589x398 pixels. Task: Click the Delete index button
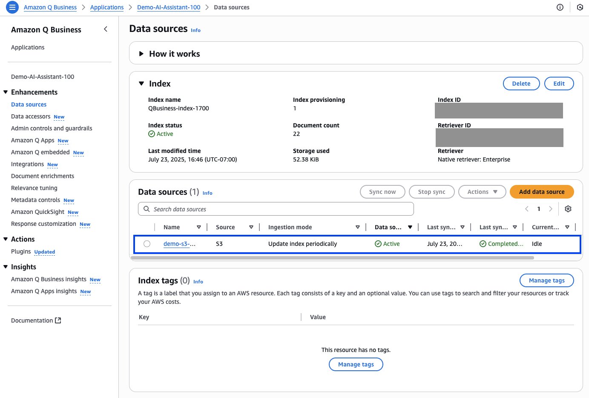pos(521,84)
